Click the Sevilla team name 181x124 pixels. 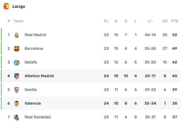click(x=31, y=90)
